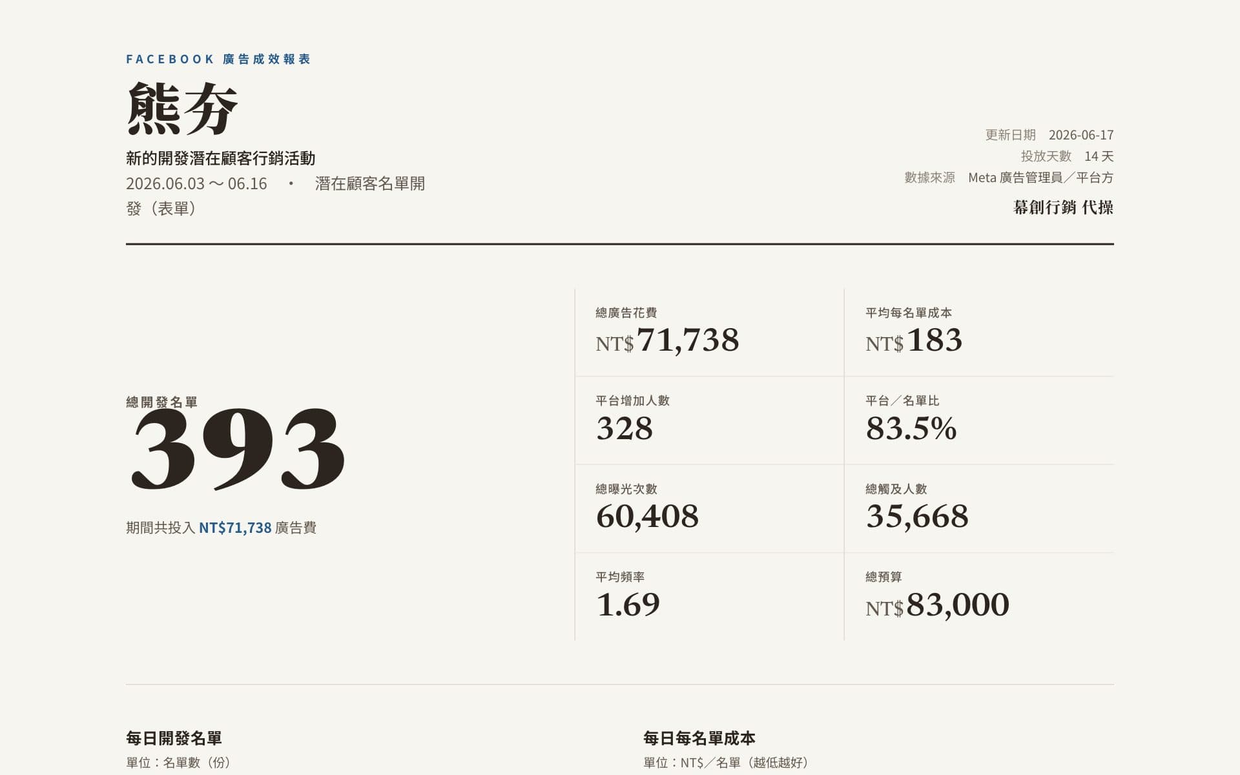1240x775 pixels.
Task: Click the 總觸及人數 label
Action: 896,489
